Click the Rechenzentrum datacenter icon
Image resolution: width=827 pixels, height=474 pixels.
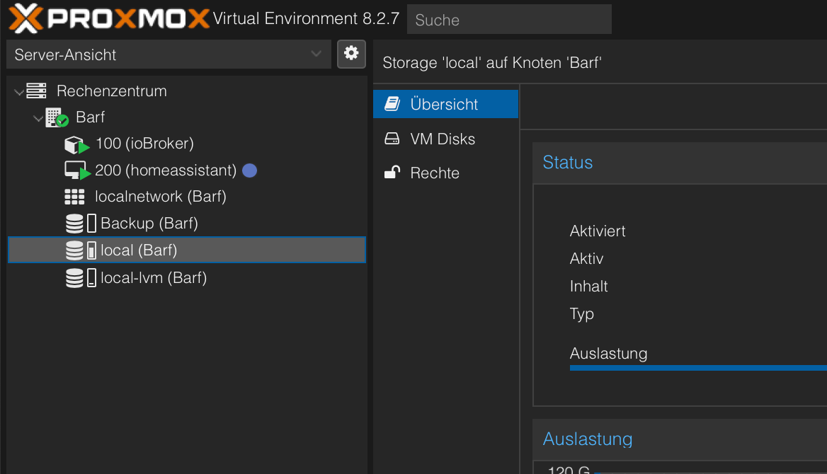point(36,91)
